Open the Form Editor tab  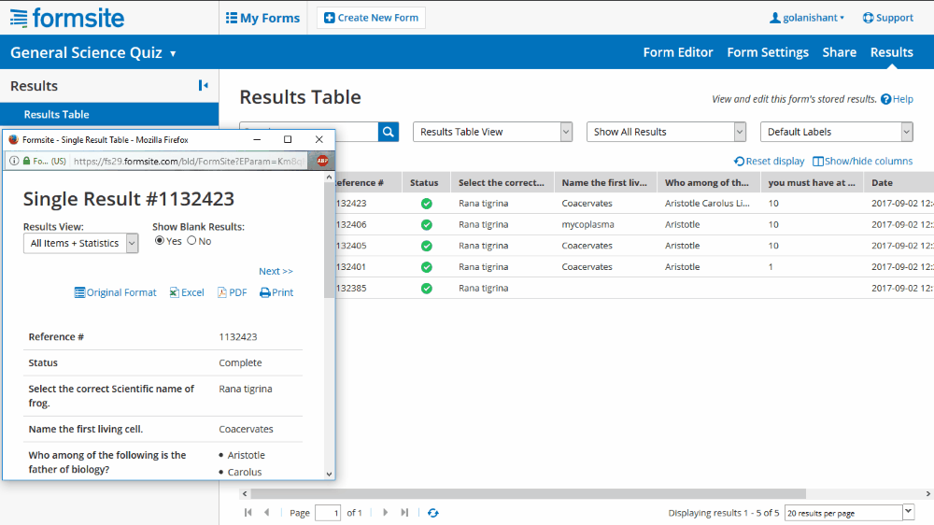point(678,52)
